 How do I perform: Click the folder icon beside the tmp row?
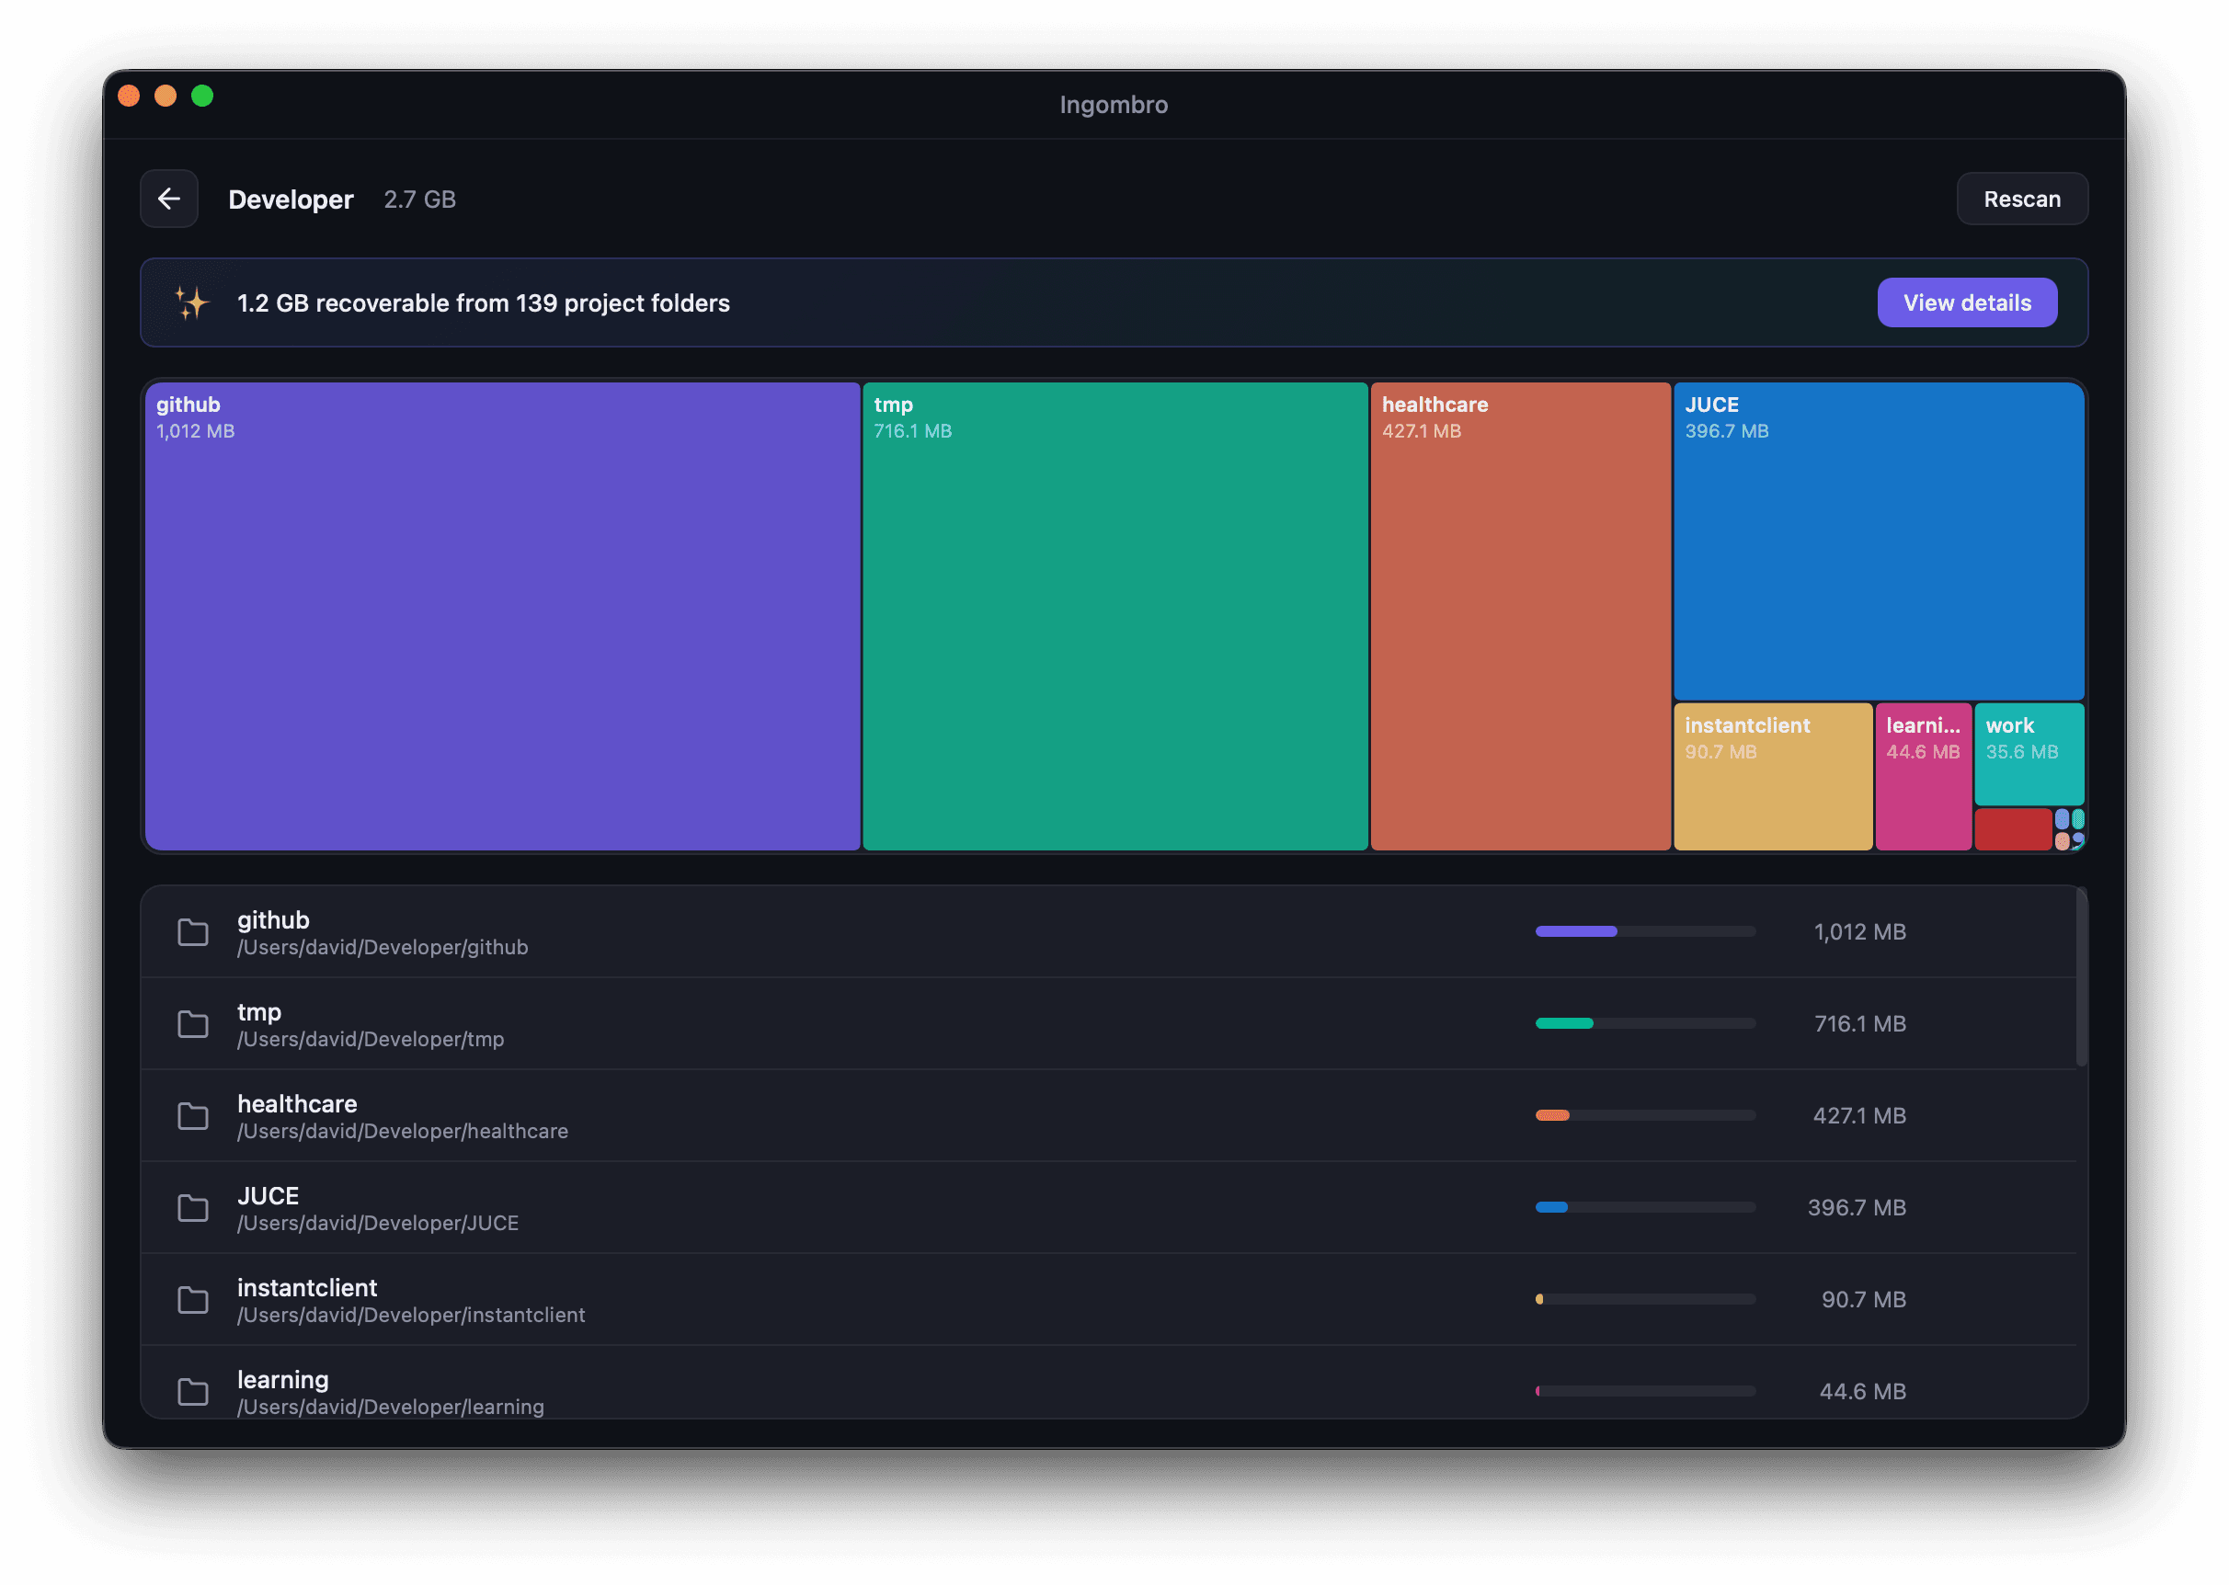(x=192, y=1024)
